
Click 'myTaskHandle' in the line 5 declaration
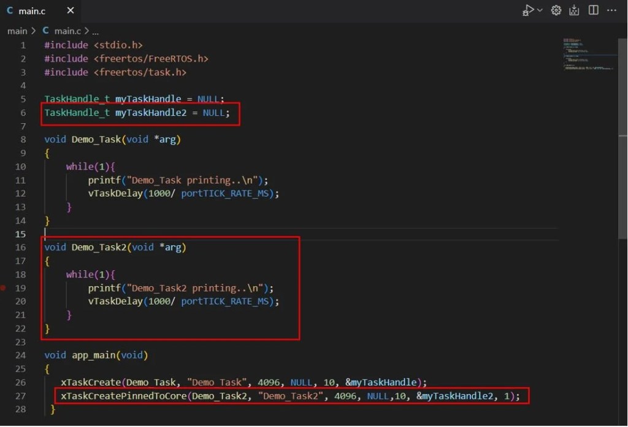coord(148,99)
